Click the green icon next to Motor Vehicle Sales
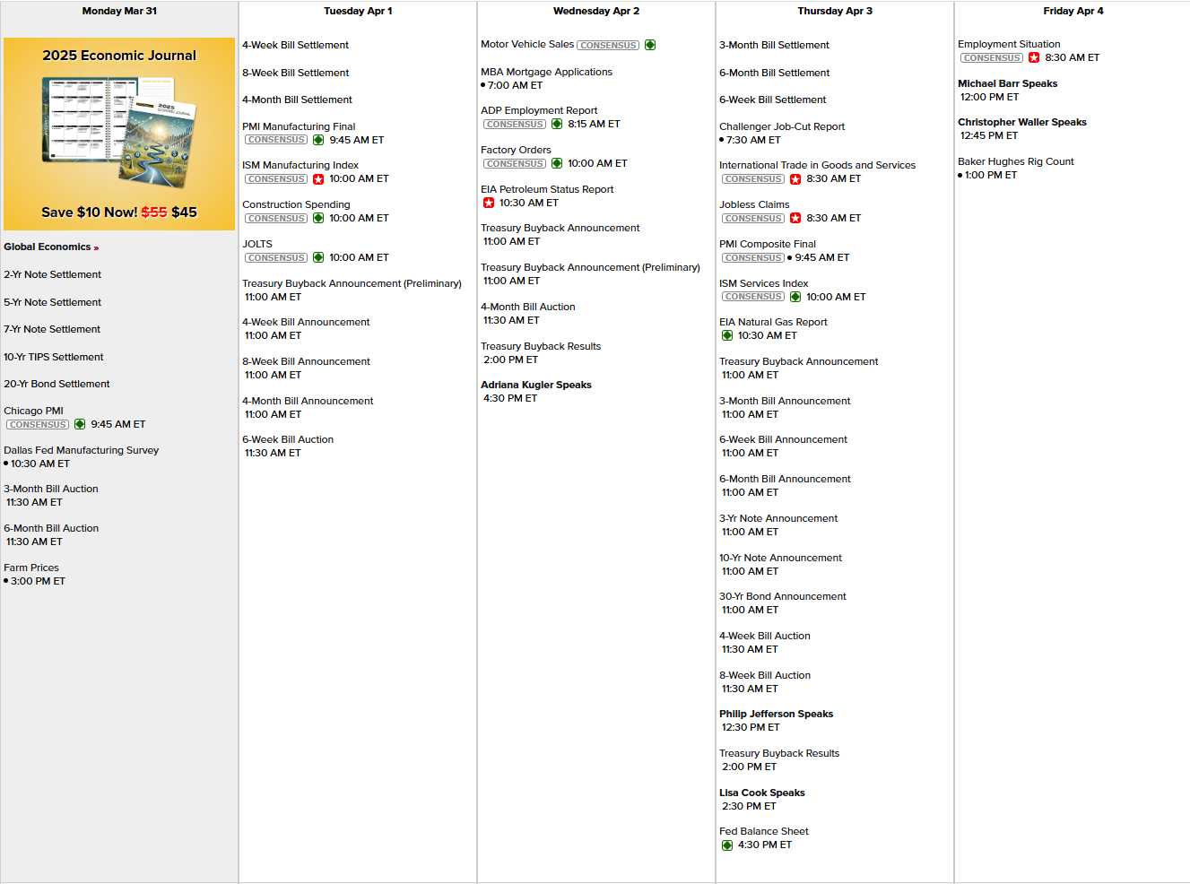Screen dimensions: 1190x884 (x=650, y=45)
